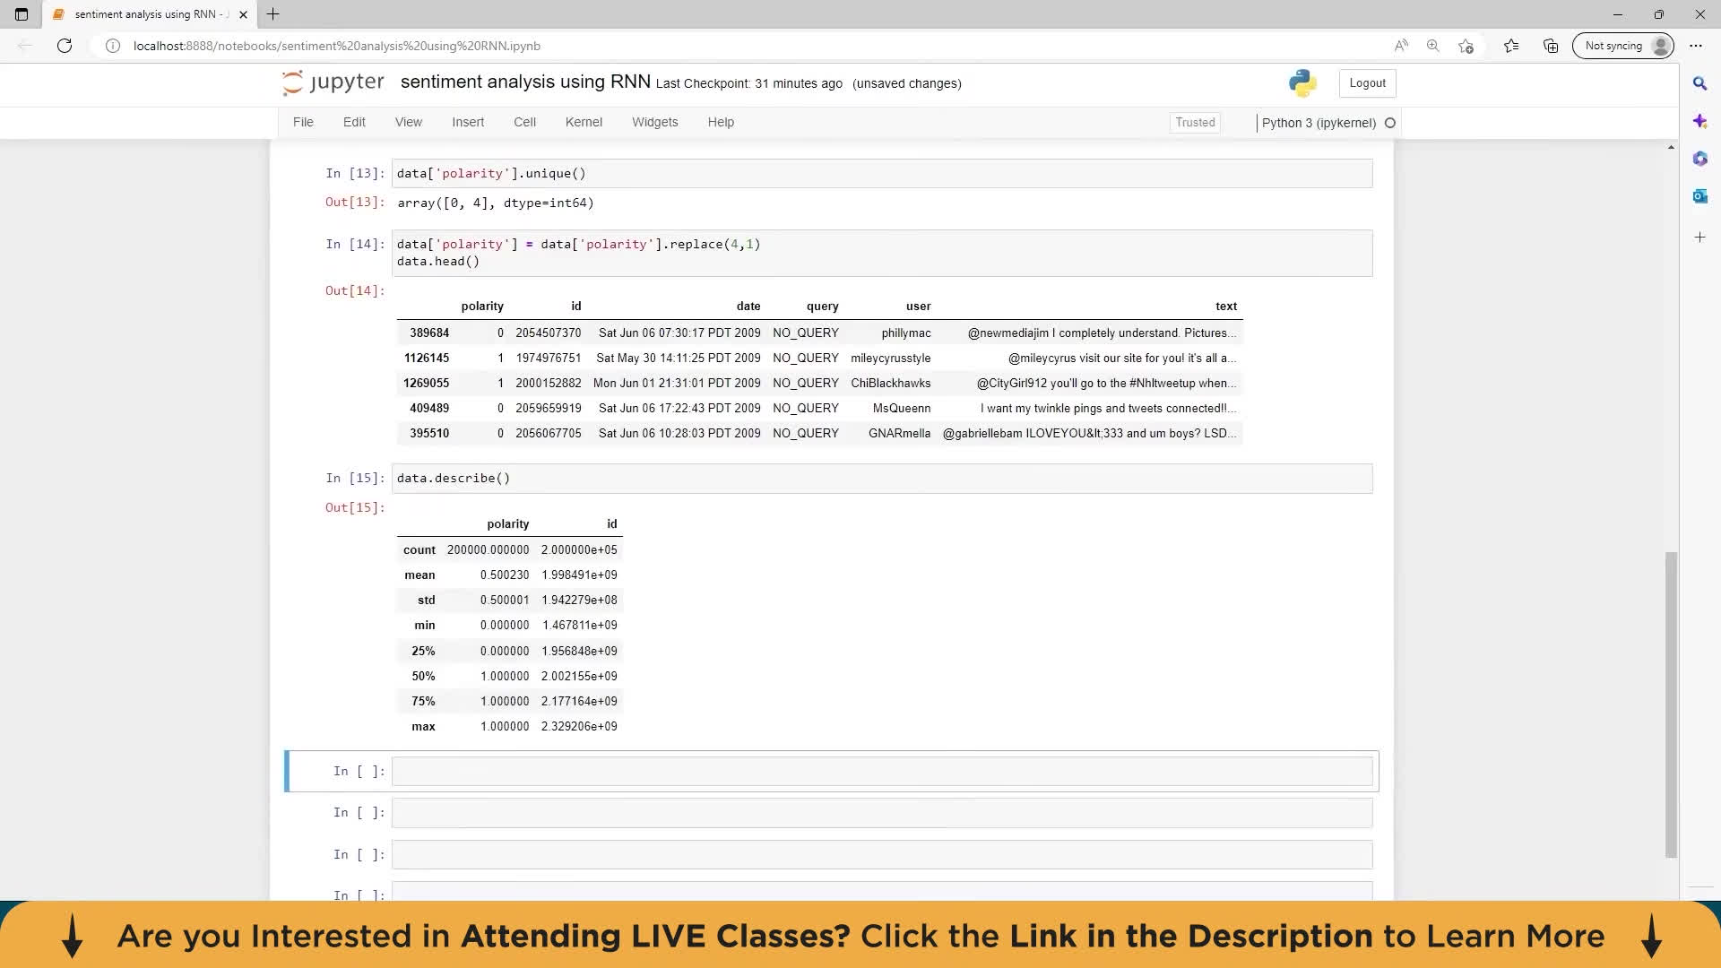Click the date column header

[x=748, y=307]
